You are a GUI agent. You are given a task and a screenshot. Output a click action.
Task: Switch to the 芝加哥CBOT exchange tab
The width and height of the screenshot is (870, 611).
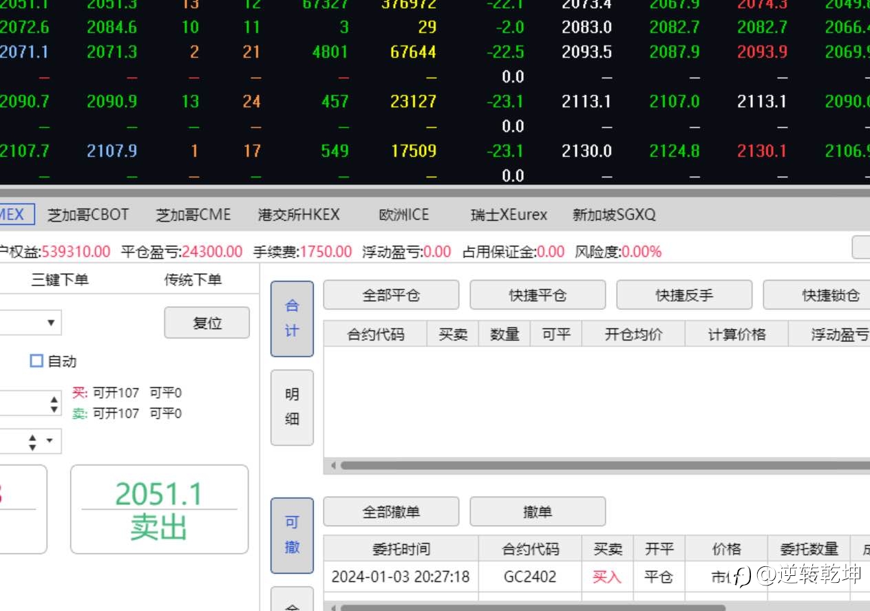(x=88, y=215)
